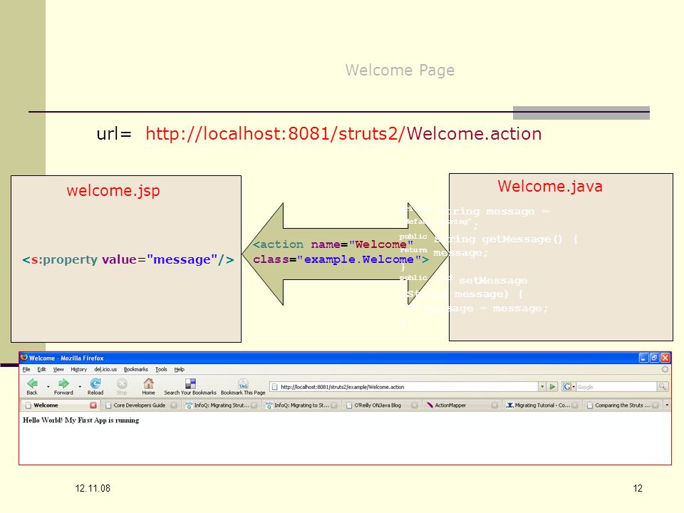
Task: Click 'Hello World! My First App is running' text
Action: [x=81, y=420]
